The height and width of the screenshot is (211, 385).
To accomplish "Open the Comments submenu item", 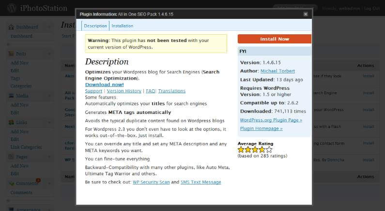I will coord(21,193).
